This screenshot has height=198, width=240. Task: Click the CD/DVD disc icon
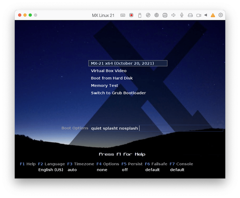148,15
